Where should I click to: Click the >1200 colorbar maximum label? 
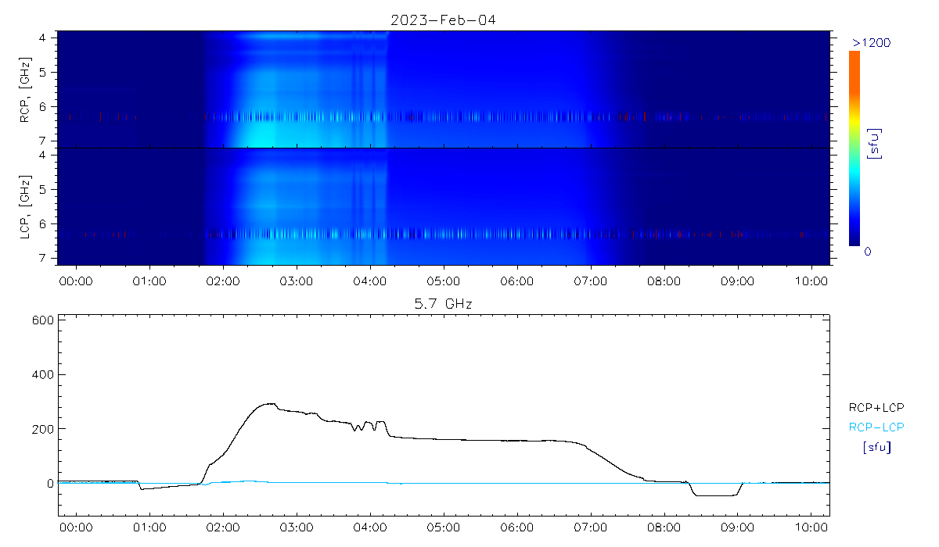tap(871, 42)
